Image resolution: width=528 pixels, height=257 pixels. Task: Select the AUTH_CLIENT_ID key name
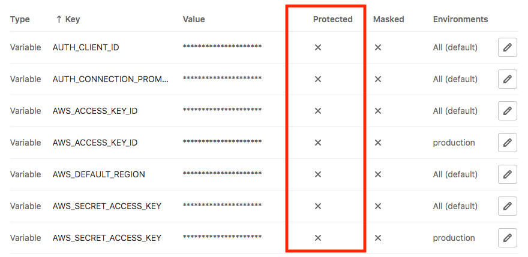point(86,47)
